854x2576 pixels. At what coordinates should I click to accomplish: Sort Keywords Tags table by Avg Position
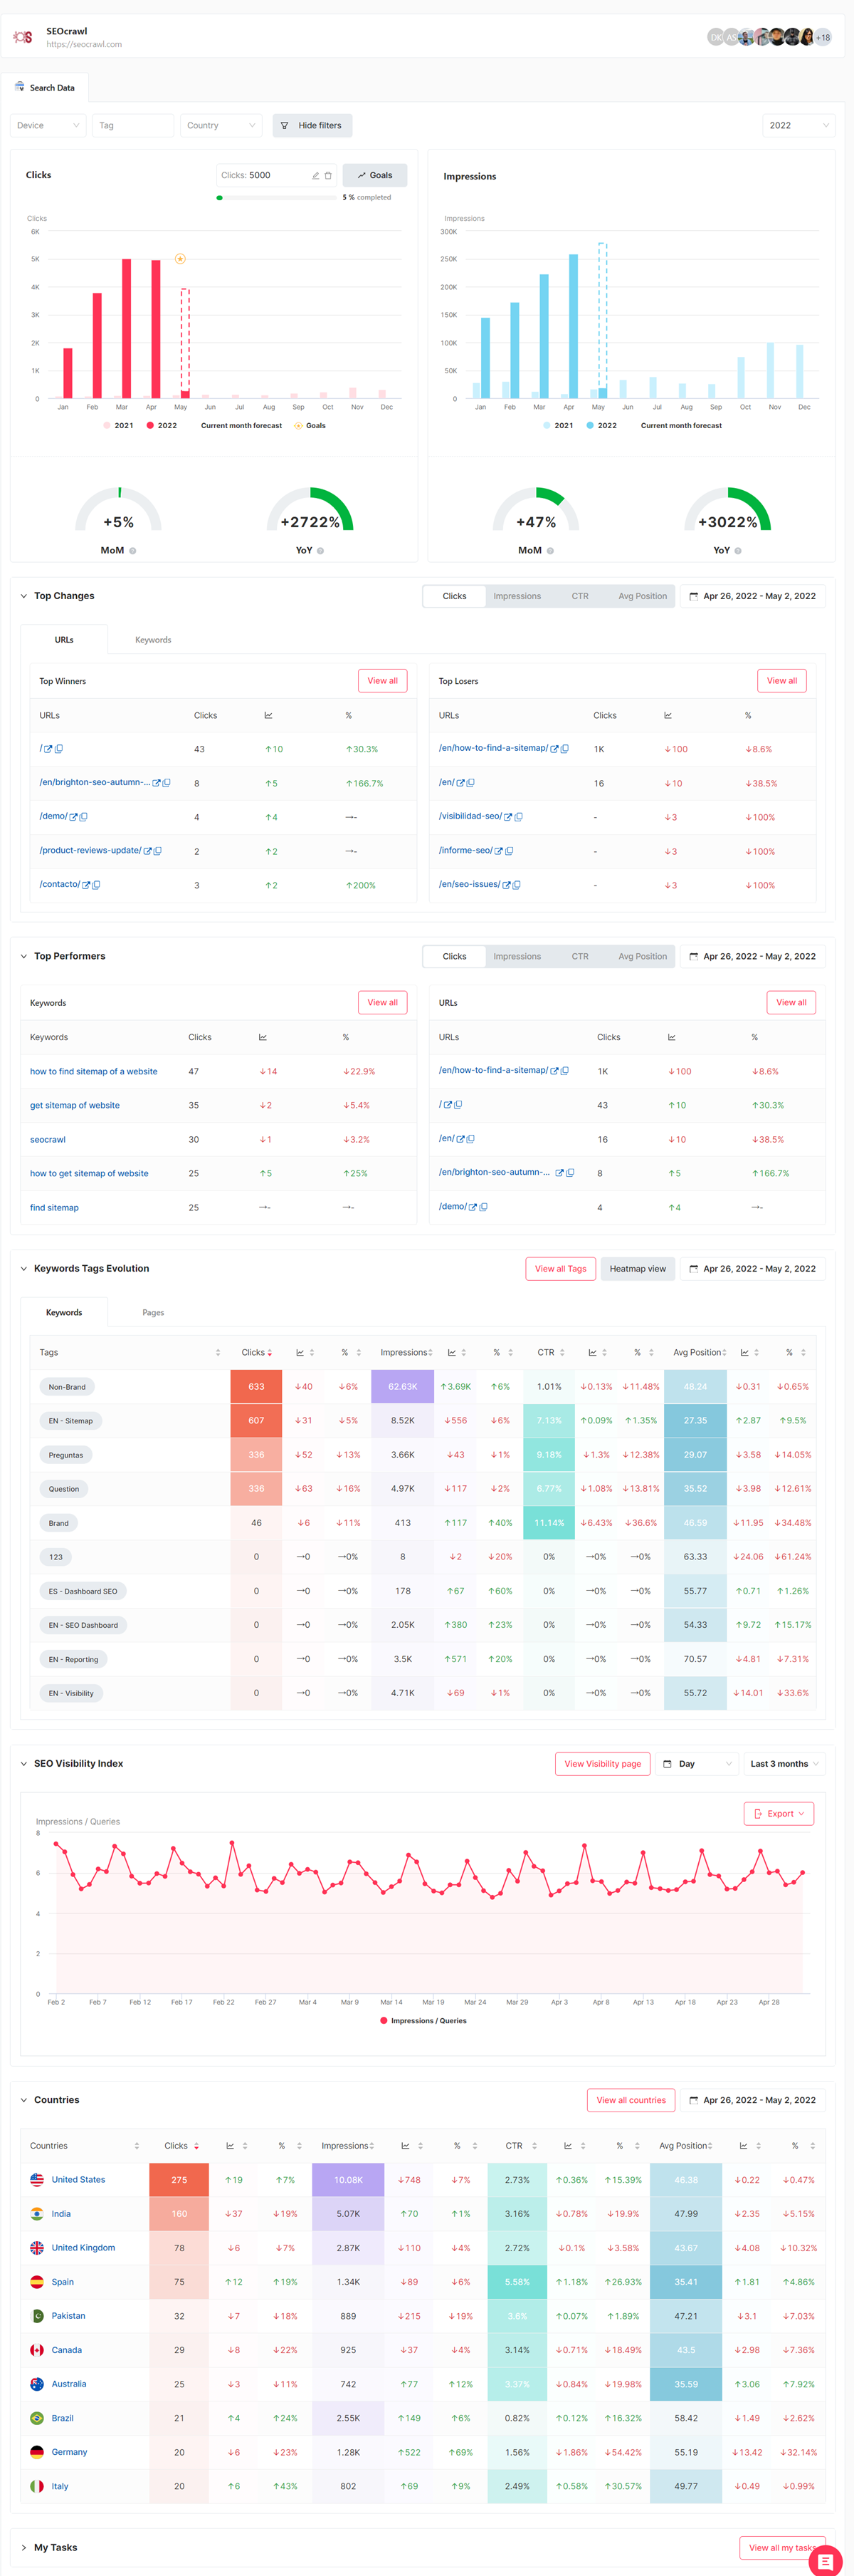pyautogui.click(x=724, y=1353)
